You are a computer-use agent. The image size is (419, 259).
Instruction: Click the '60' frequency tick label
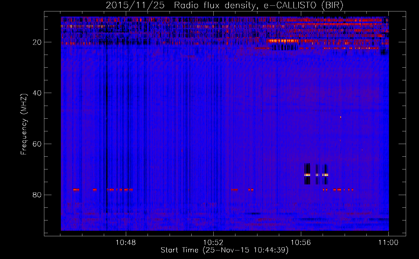click(37, 144)
